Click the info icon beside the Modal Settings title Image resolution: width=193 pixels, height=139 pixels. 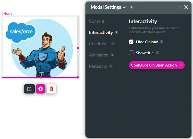[x=131, y=7]
